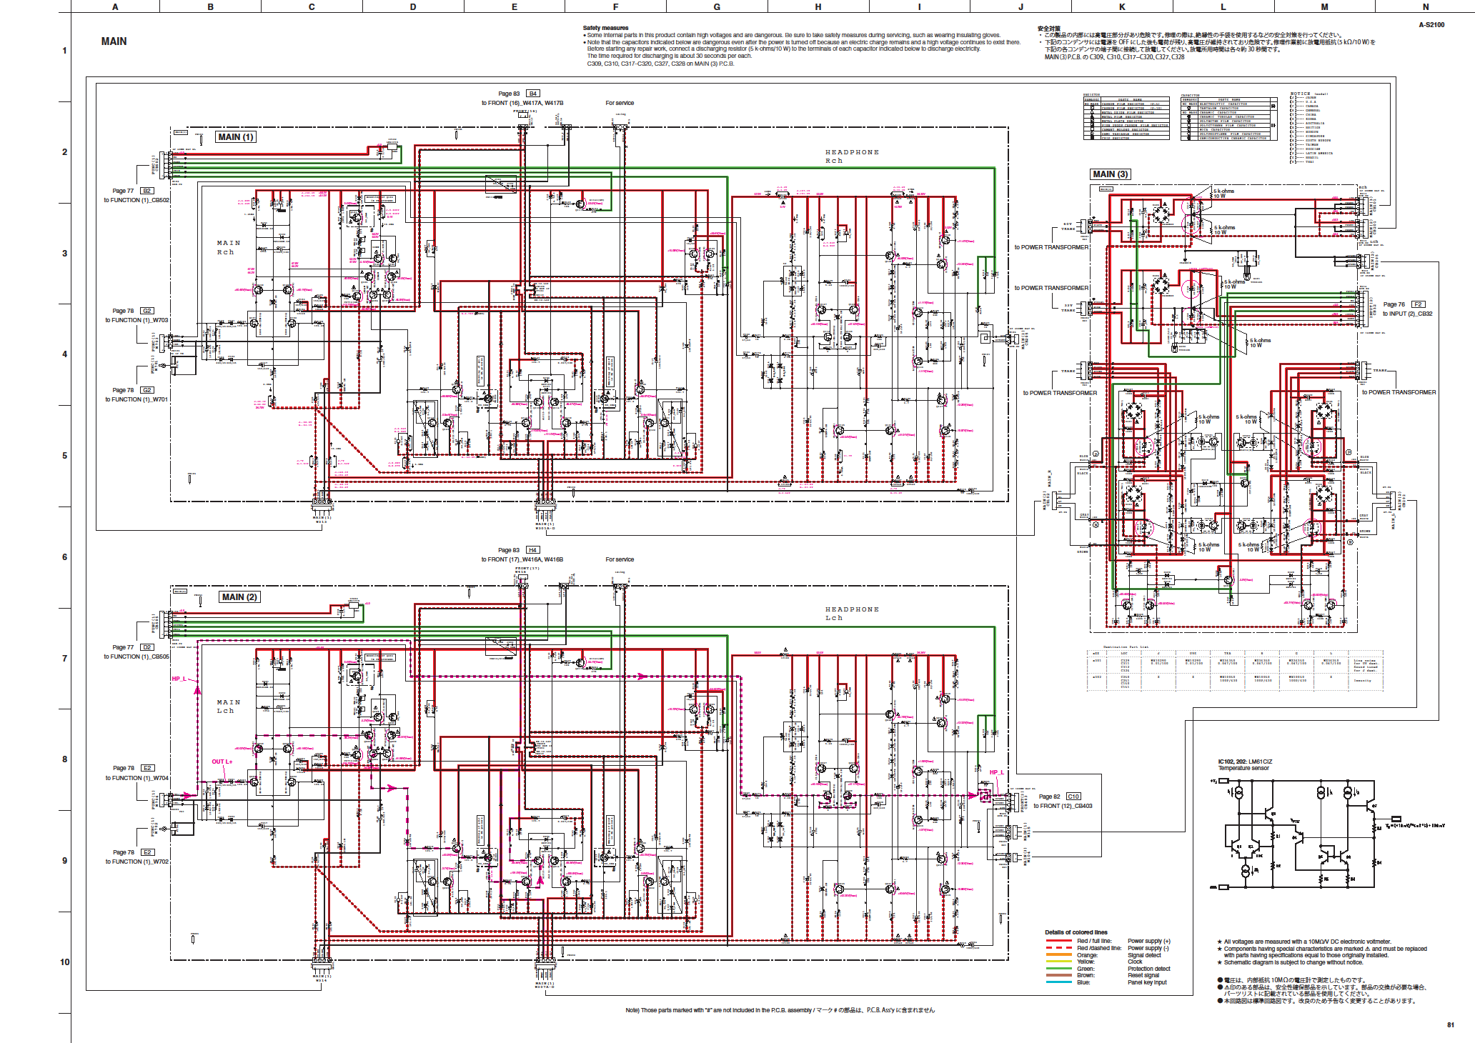The width and height of the screenshot is (1475, 1043).
Task: Click the H4 page 83 reference box
Action: coord(533,550)
